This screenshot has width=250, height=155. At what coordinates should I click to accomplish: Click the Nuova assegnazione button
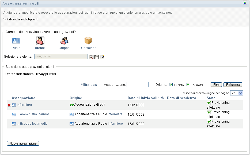(23, 143)
